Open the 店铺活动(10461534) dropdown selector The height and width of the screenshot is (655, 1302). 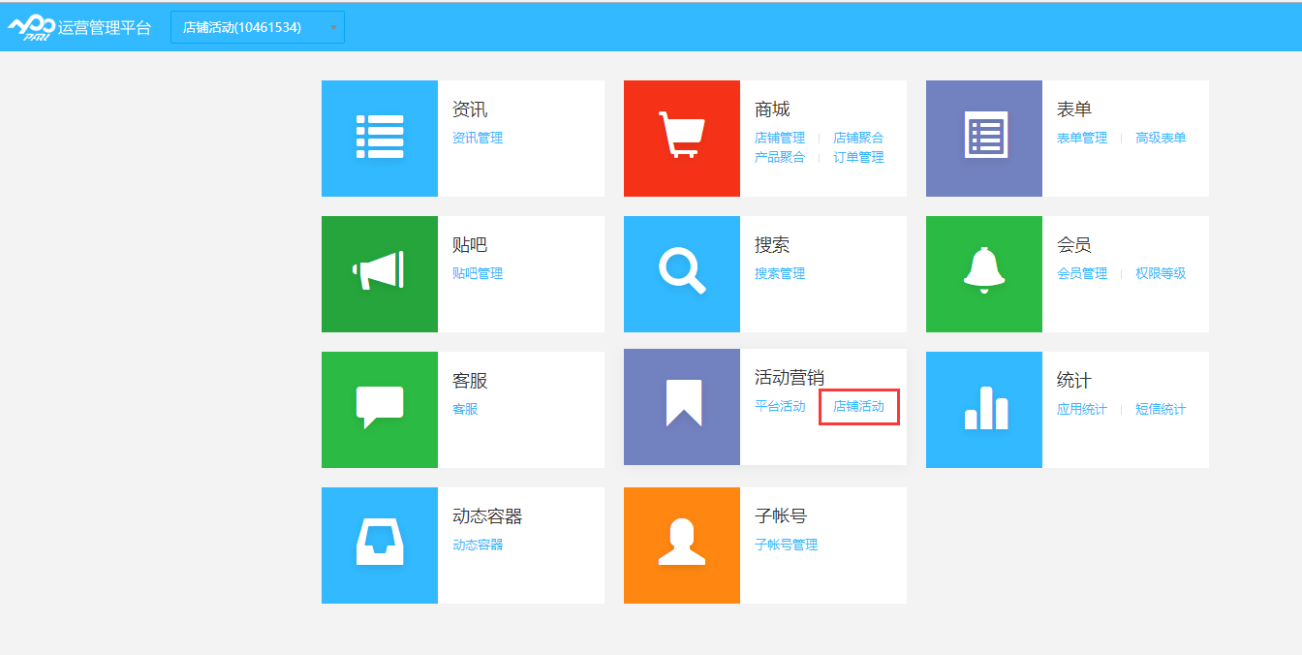(x=257, y=26)
